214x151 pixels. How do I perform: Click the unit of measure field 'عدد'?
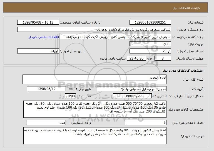(x=46, y=122)
